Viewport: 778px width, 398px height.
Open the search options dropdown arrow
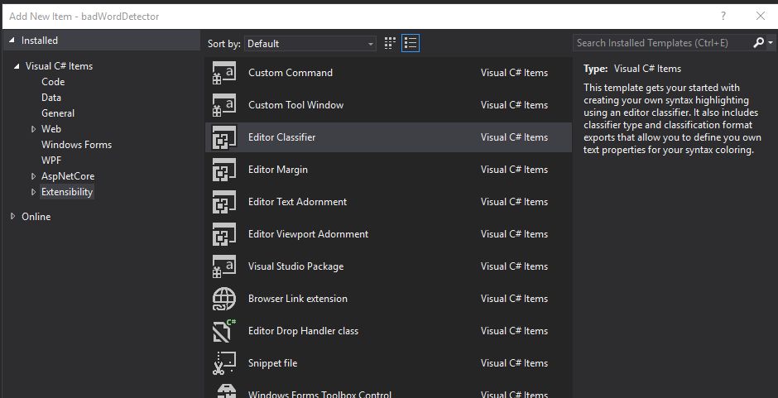(x=770, y=43)
